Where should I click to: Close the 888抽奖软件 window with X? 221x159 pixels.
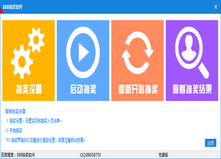pyautogui.click(x=216, y=7)
